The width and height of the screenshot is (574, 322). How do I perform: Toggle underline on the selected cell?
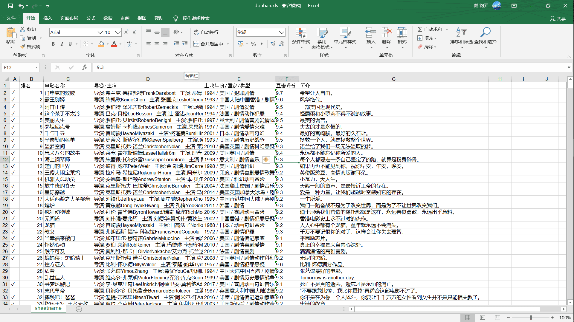coord(69,44)
